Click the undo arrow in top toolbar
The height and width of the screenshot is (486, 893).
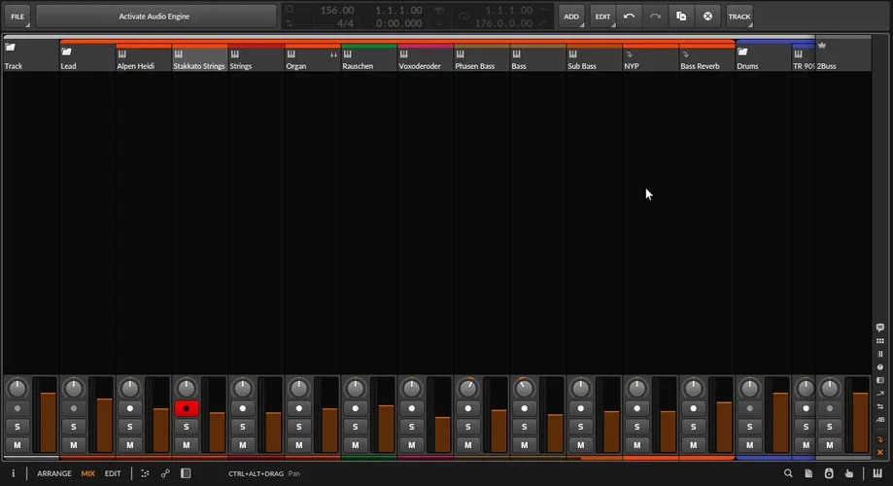click(x=629, y=17)
